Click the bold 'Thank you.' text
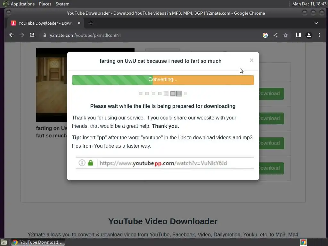328x246 pixels. (x=166, y=126)
